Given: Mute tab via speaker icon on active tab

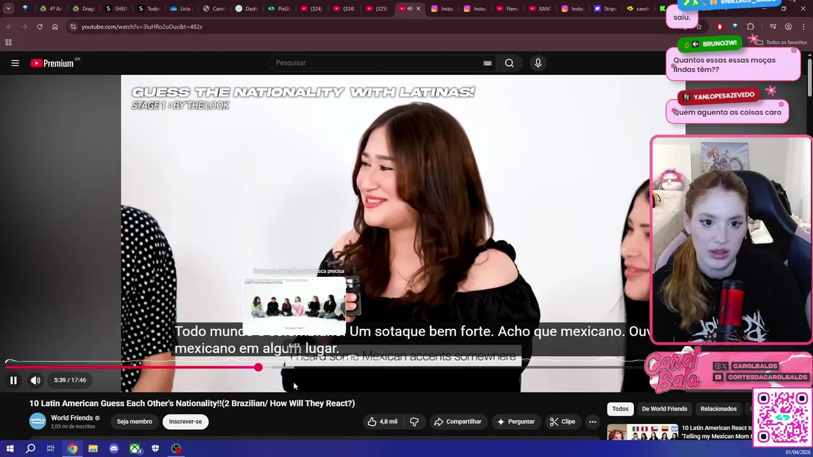Looking at the screenshot, I should click(410, 9).
